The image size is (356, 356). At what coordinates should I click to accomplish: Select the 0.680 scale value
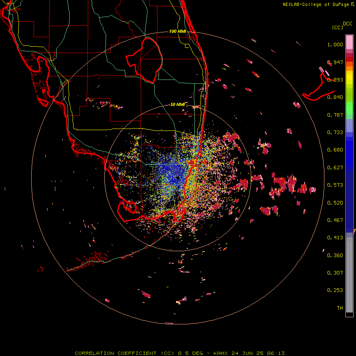335,150
